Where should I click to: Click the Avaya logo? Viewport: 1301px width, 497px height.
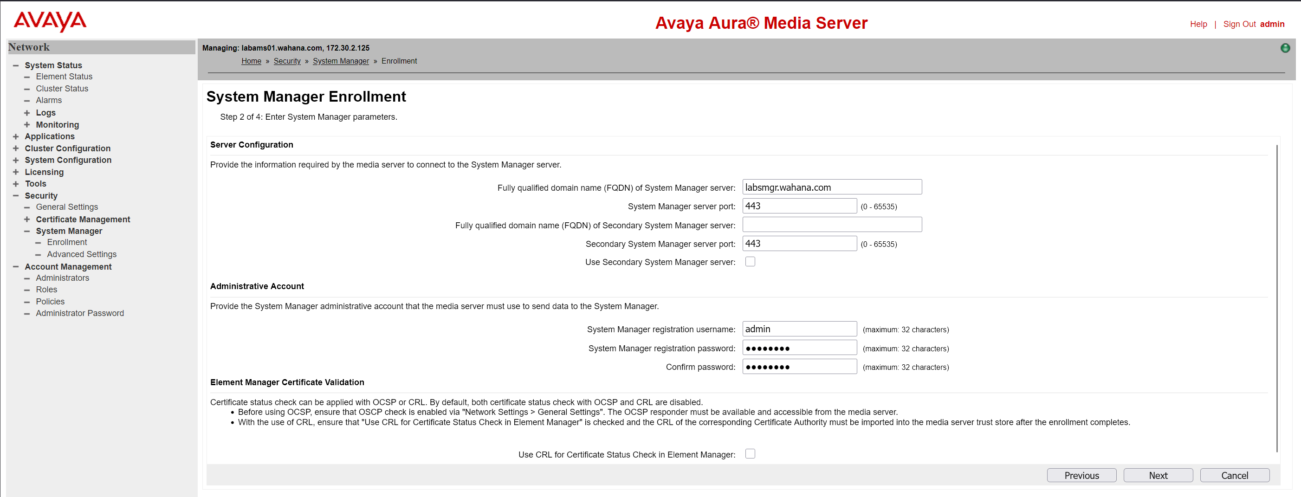[50, 21]
